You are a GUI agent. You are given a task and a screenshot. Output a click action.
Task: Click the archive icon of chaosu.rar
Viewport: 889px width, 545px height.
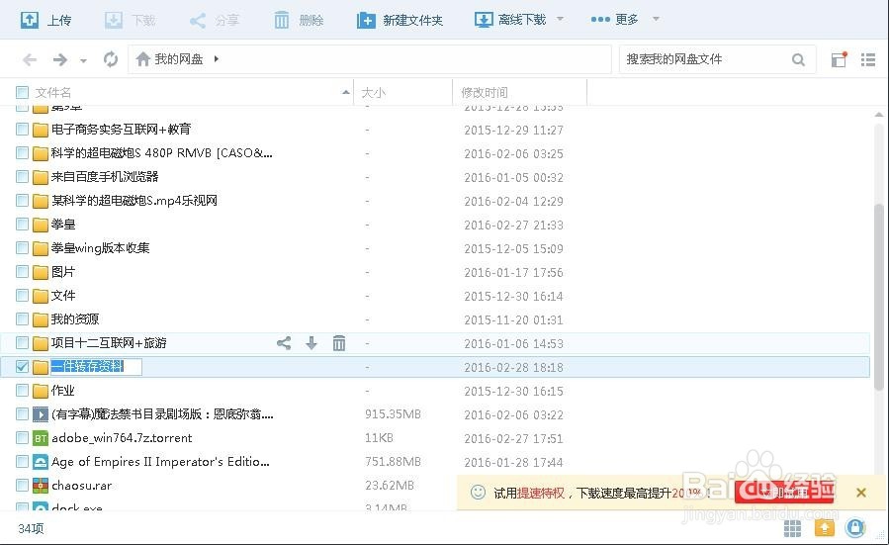41,486
